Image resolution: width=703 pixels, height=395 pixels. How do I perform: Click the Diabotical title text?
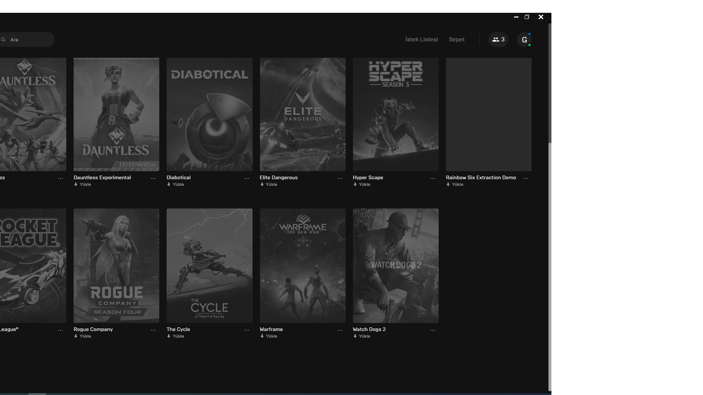coord(179,177)
